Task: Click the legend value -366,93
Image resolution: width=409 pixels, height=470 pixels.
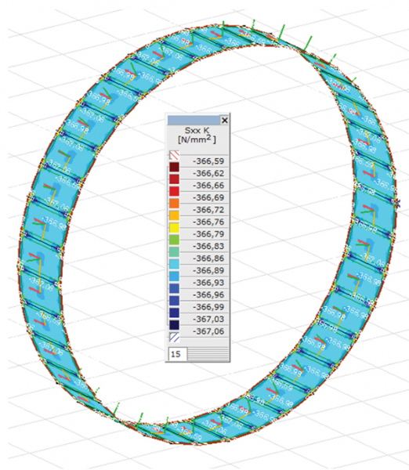Action: tap(208, 283)
